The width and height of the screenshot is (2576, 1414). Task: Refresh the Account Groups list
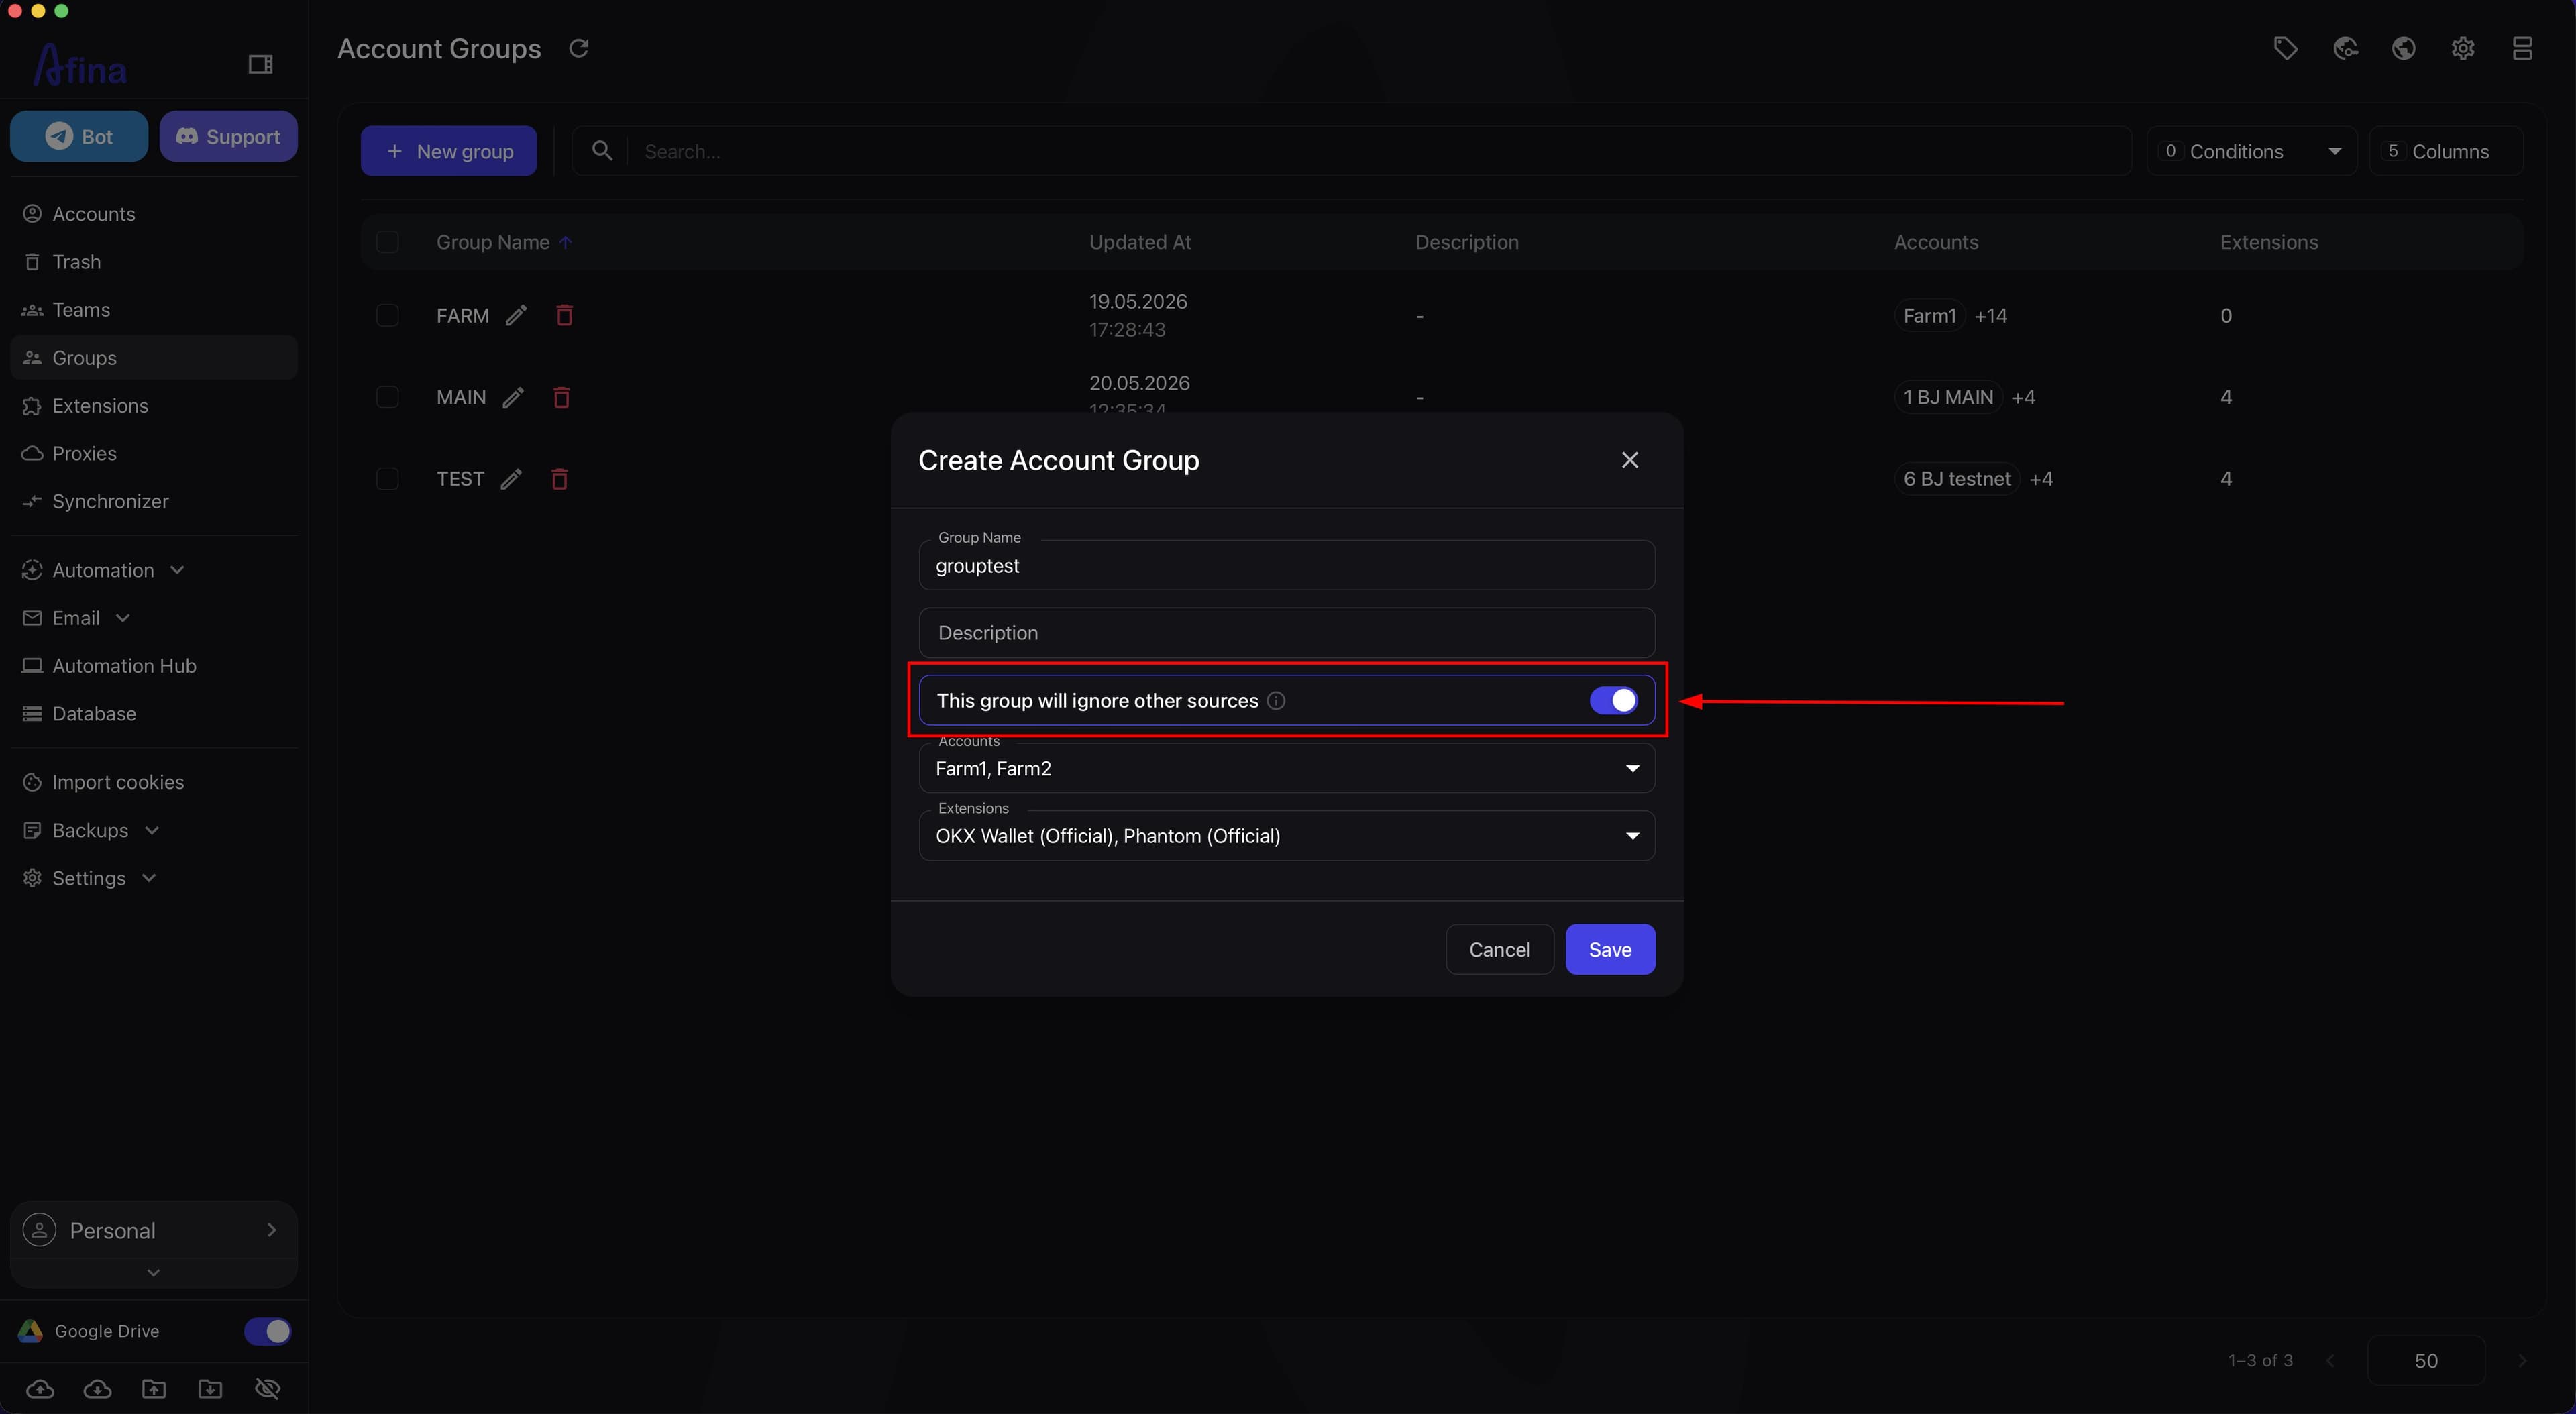click(579, 48)
